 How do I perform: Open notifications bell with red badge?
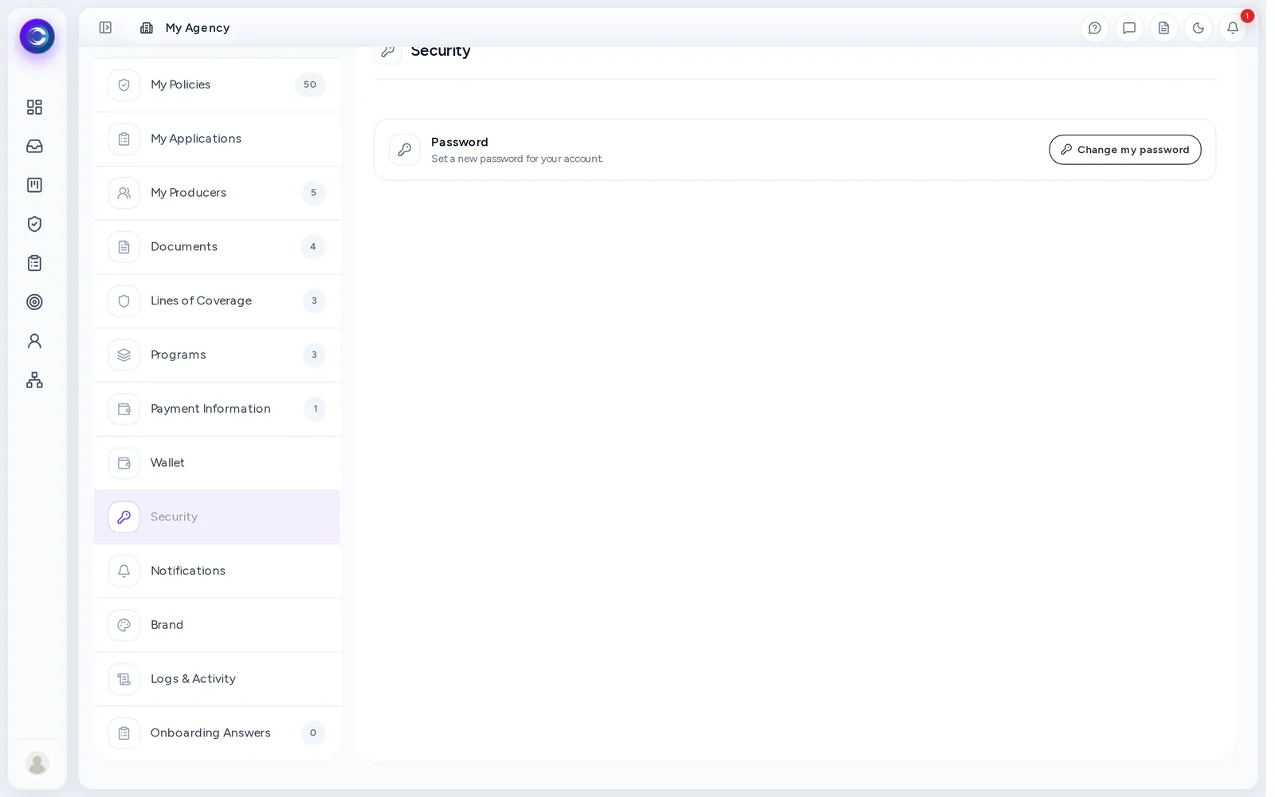point(1233,28)
